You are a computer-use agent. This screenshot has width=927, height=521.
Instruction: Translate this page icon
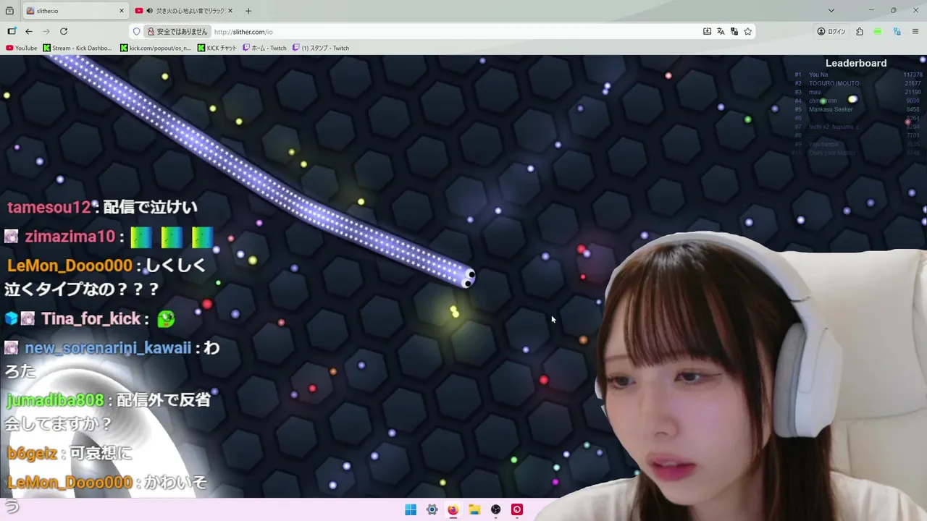coord(721,31)
